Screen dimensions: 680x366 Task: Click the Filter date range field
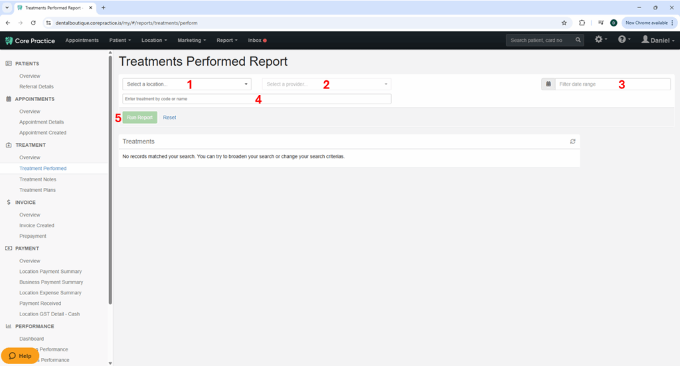[613, 84]
